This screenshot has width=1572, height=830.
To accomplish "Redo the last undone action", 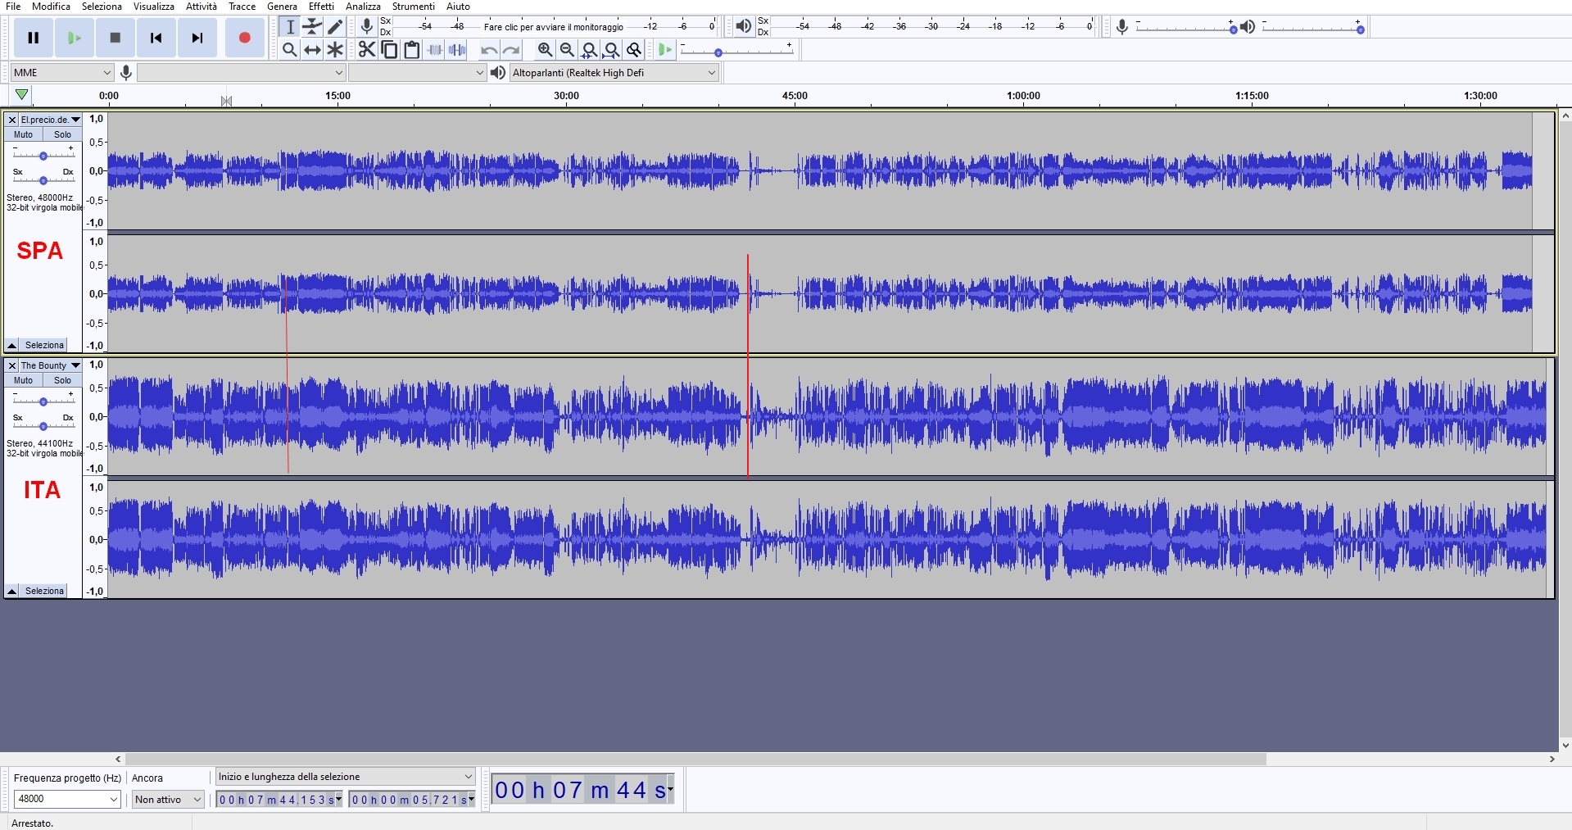I will click(x=511, y=50).
